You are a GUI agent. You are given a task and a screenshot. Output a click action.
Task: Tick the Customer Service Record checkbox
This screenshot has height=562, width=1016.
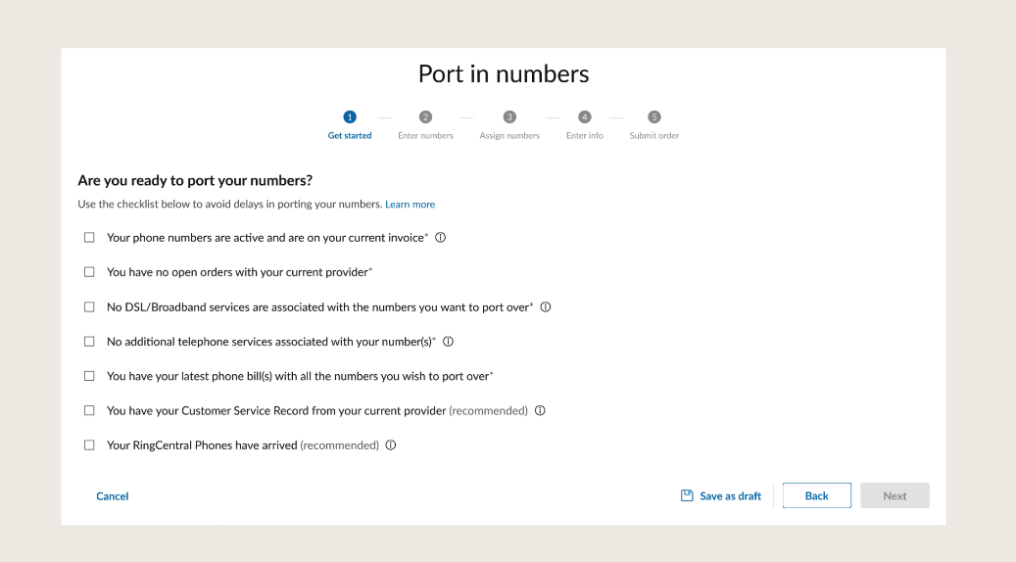(89, 410)
